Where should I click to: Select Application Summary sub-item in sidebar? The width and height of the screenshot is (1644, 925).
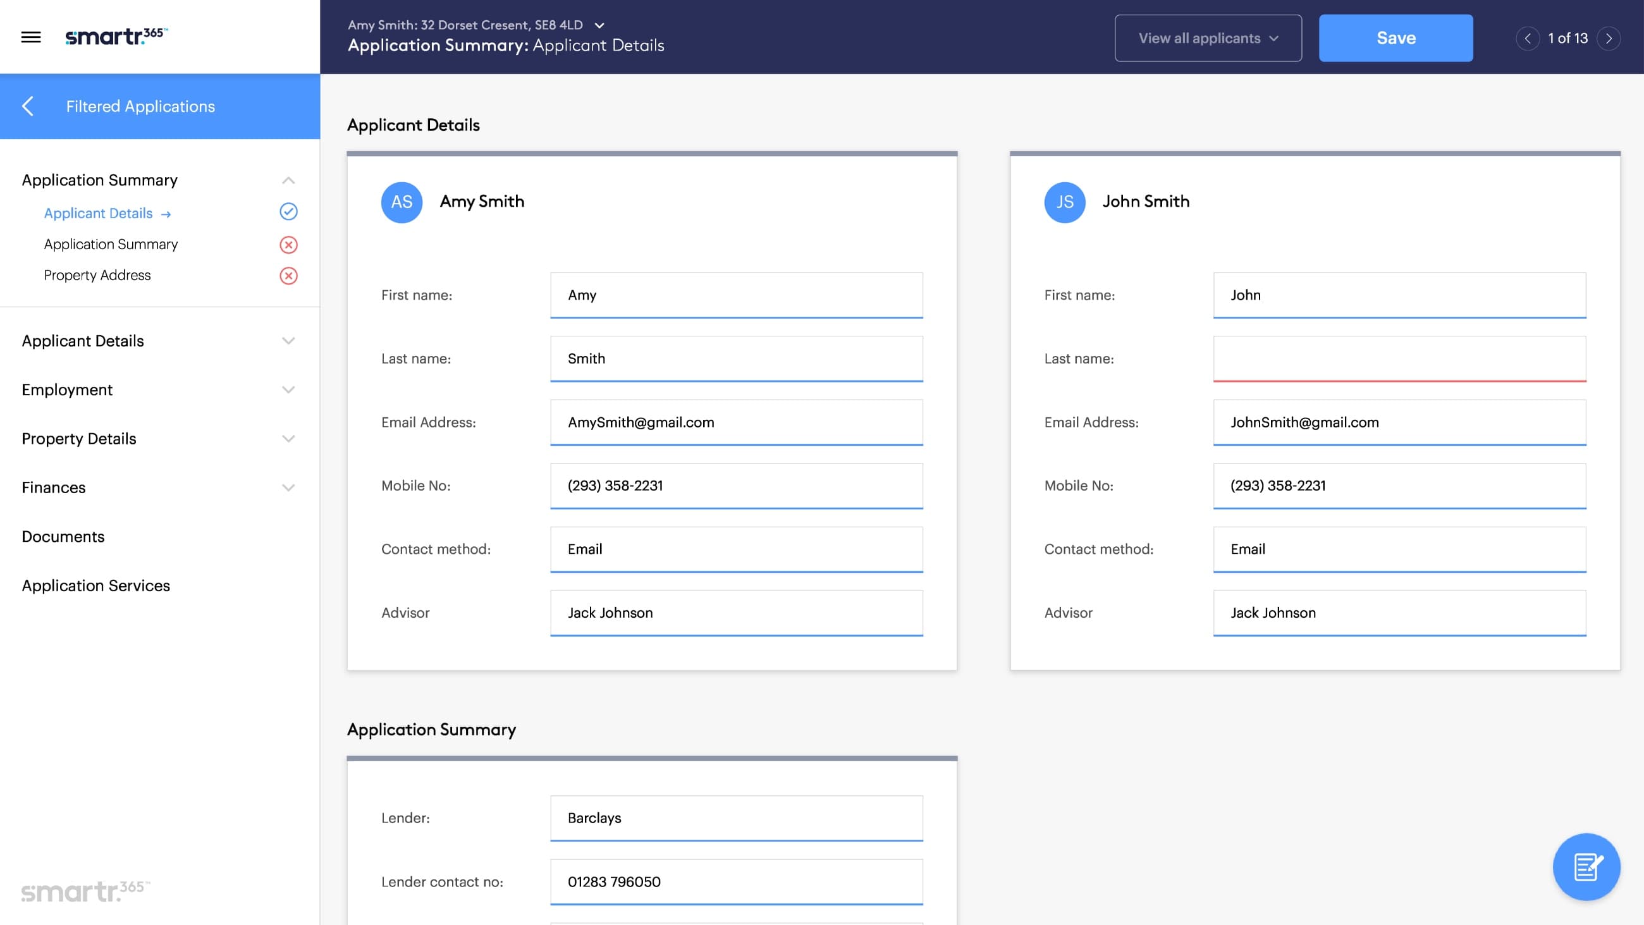[x=111, y=244]
